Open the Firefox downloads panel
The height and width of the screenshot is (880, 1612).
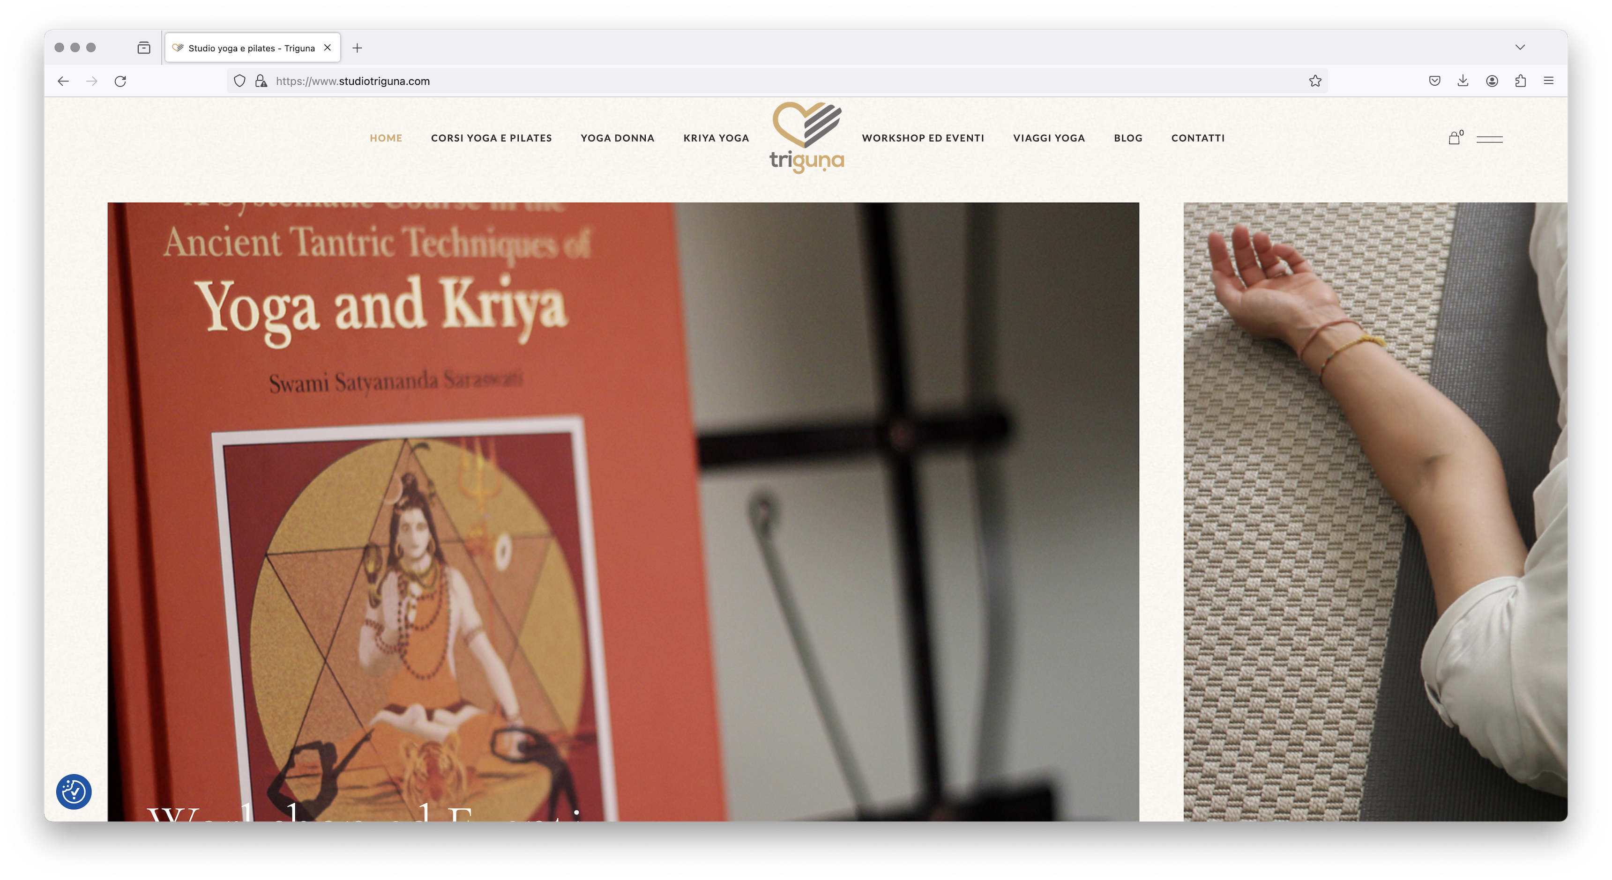pos(1463,81)
